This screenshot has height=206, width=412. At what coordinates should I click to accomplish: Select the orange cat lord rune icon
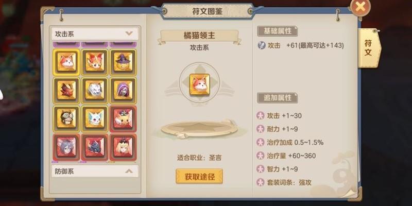click(x=66, y=62)
